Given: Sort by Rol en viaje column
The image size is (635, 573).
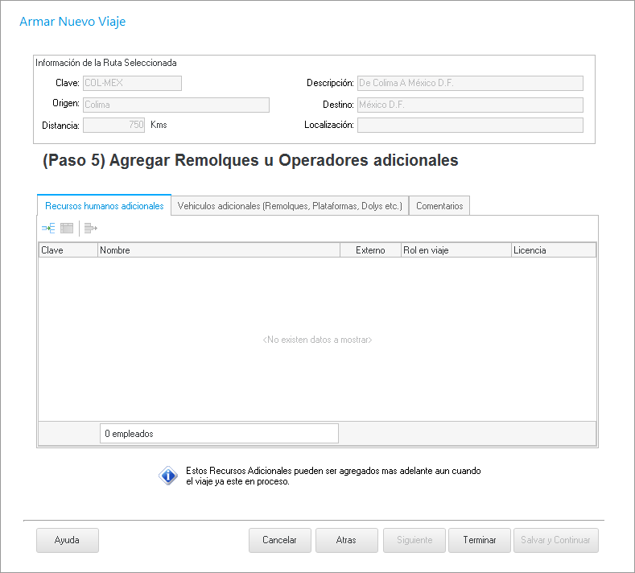Looking at the screenshot, I should tap(456, 250).
